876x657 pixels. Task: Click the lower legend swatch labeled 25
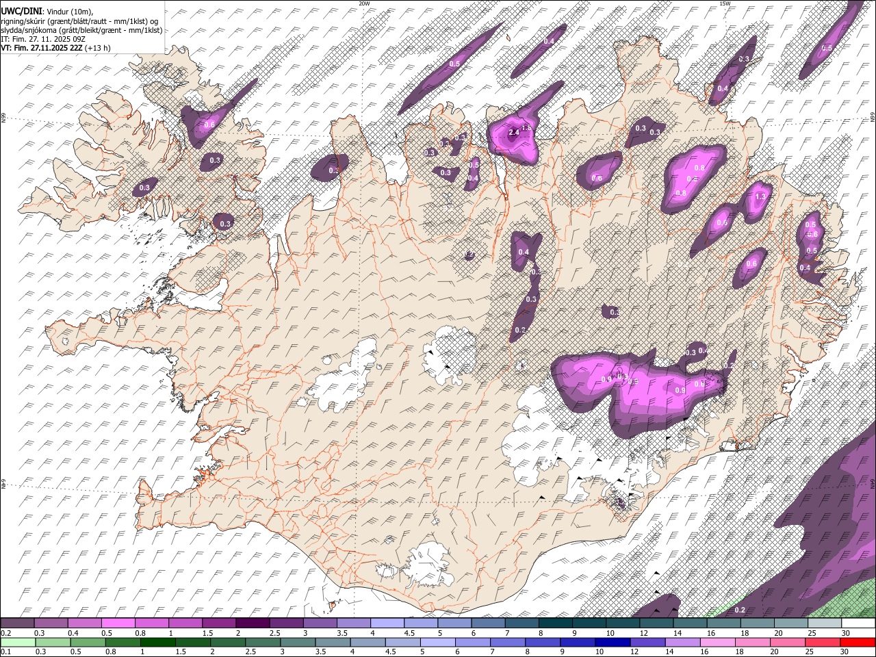tap(822, 643)
